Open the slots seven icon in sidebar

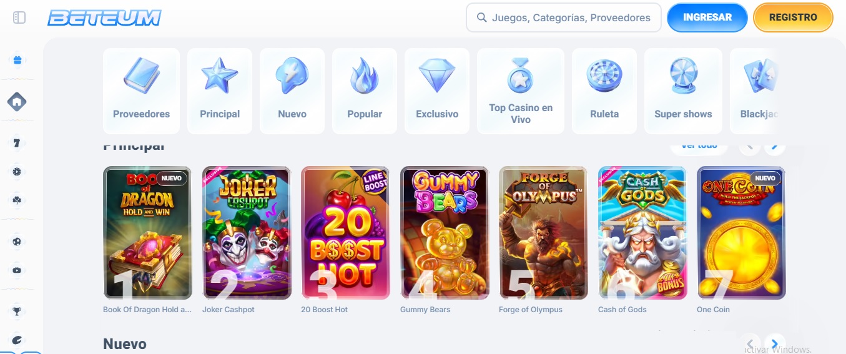17,143
